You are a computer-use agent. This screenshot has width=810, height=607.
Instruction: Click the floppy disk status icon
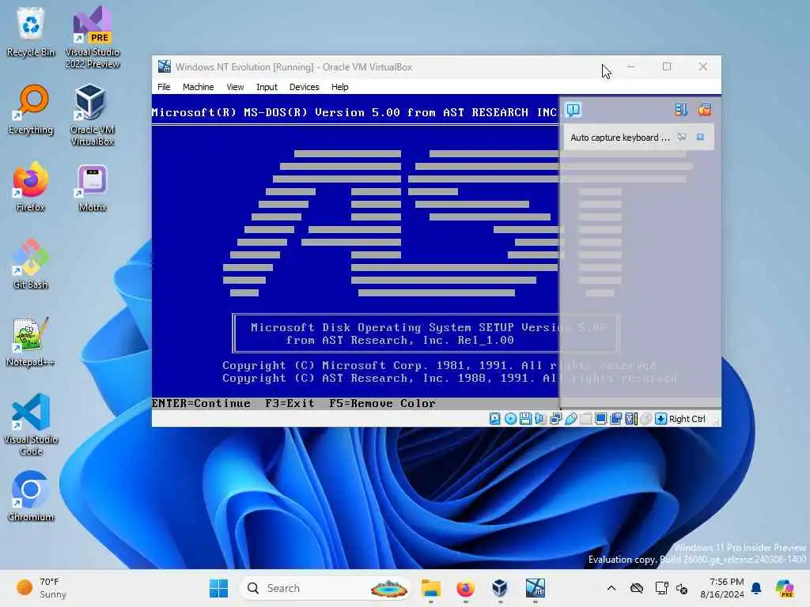click(x=525, y=419)
